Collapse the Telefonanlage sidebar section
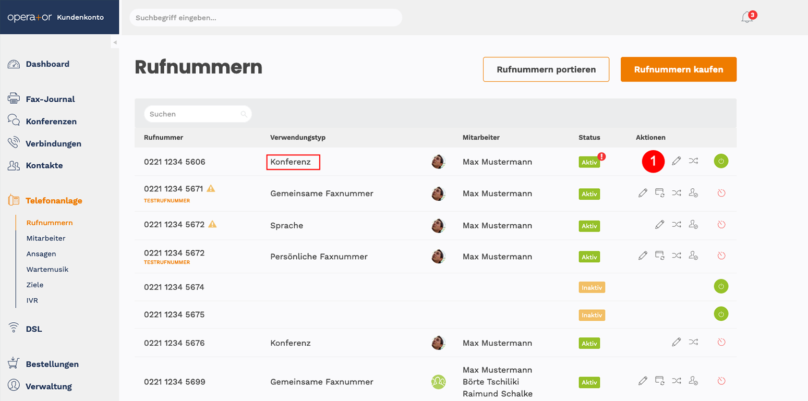The image size is (808, 401). [x=54, y=200]
